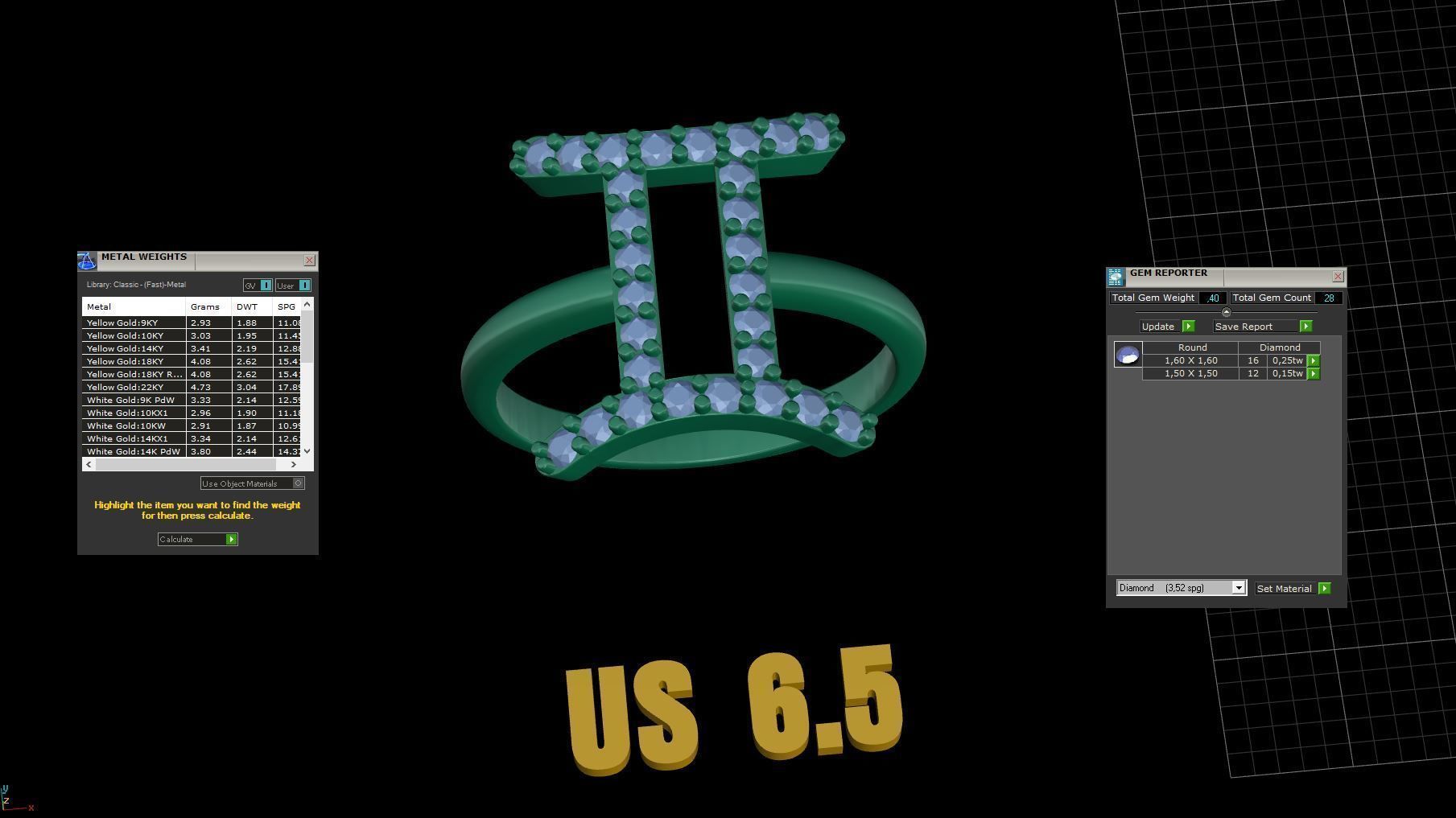The width and height of the screenshot is (1456, 818).
Task: Click the Diamond material header cell
Action: [x=1279, y=347]
